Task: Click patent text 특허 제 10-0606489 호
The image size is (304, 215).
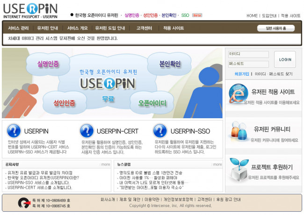Action: (x=51, y=201)
